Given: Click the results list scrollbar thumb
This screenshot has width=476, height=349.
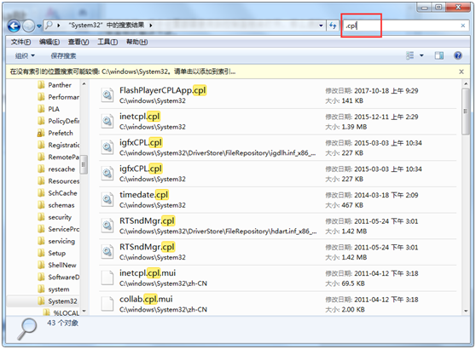Looking at the screenshot, I should click(466, 112).
